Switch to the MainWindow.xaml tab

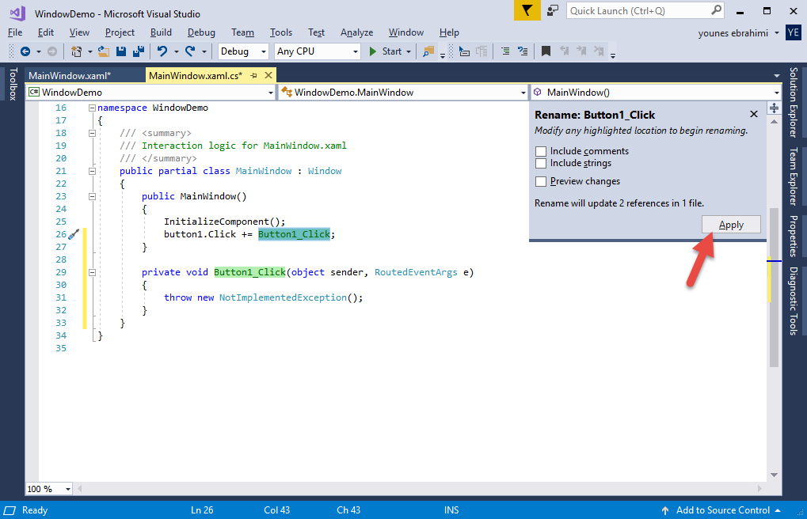tap(70, 75)
